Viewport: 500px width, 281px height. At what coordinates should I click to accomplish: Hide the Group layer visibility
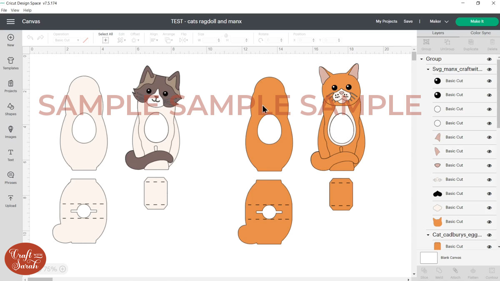click(x=489, y=59)
